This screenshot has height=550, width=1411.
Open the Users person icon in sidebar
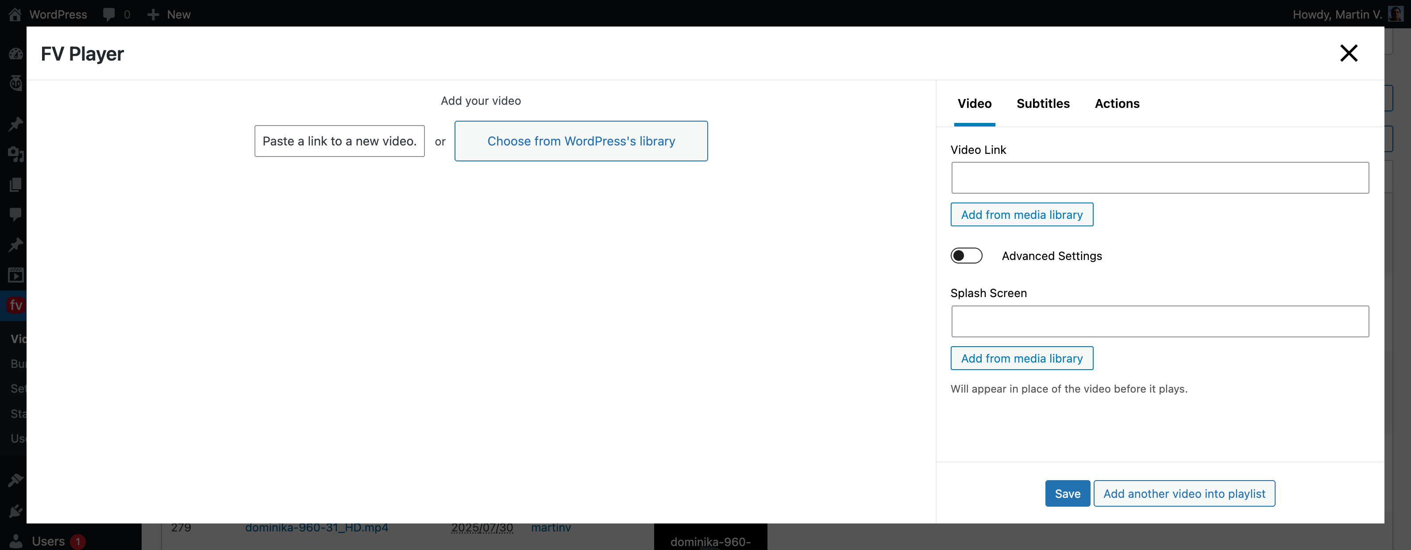click(x=16, y=541)
